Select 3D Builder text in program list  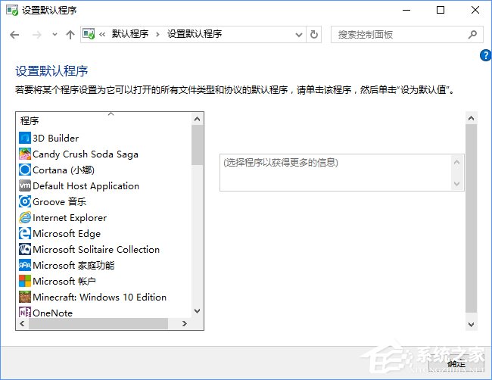(x=55, y=138)
